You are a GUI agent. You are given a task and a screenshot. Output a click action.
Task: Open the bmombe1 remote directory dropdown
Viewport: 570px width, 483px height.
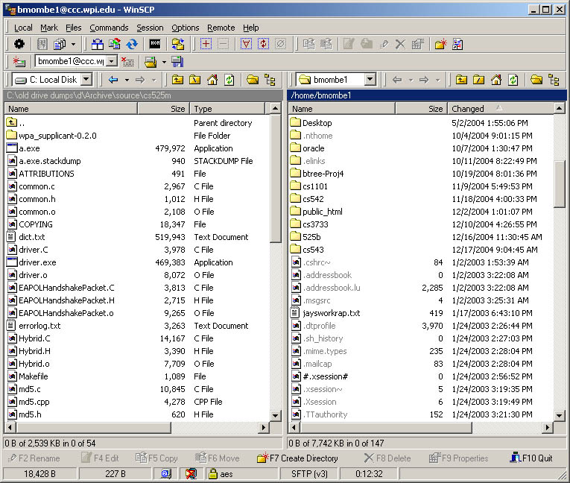(370, 79)
